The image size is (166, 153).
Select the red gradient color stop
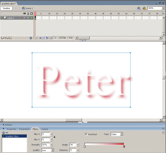[124, 147]
